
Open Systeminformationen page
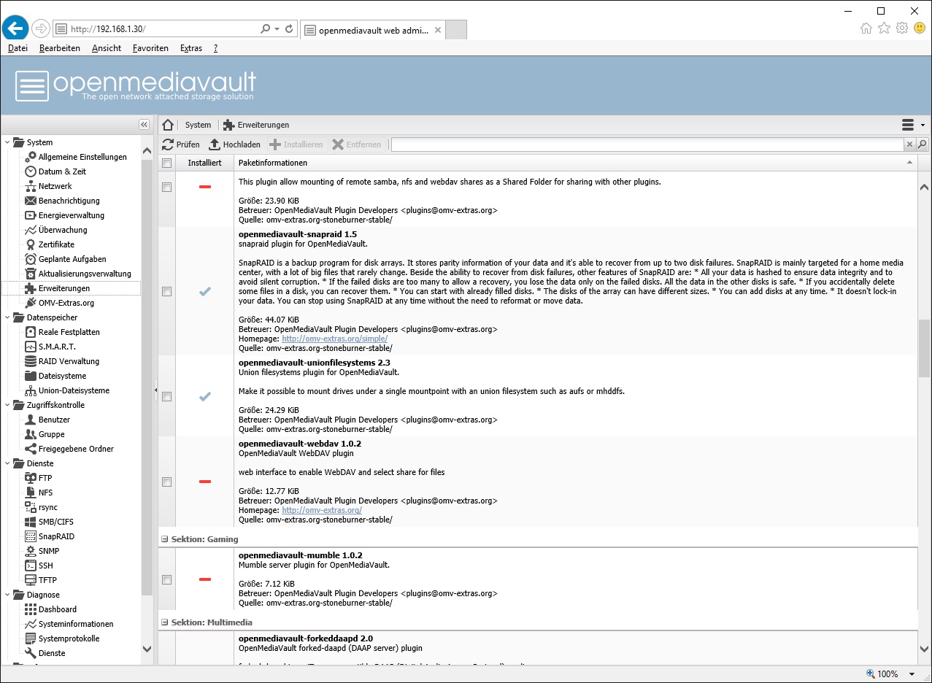tap(76, 624)
